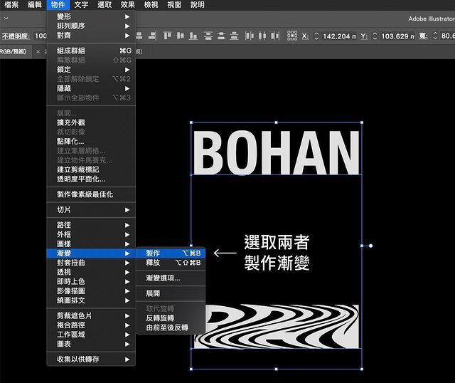The height and width of the screenshot is (383, 455).
Task: Click the reference point grid selector
Action: pos(292,36)
